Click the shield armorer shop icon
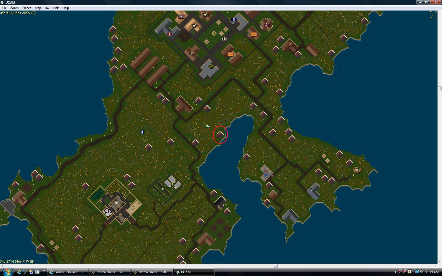 click(x=192, y=53)
